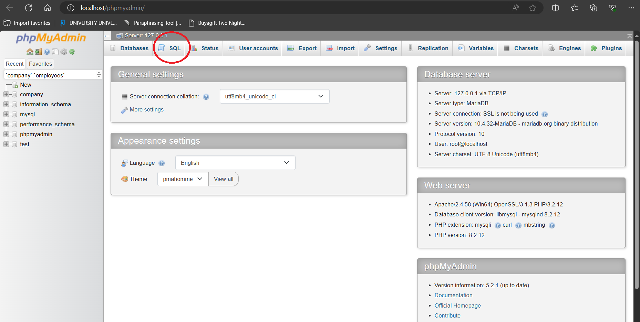Screen dimensions: 640x322
Task: Open phpMyAdmin documentation blue question icon in sidebar
Action: (47, 52)
